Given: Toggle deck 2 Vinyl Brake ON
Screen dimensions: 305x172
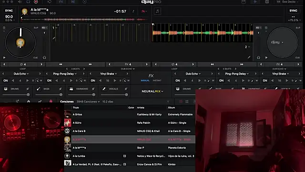Looking at the screenshot, I should click(265, 81).
